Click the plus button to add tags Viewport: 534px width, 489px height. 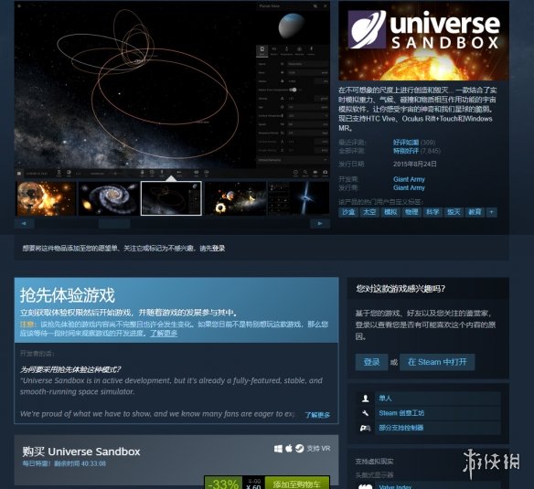pyautogui.click(x=491, y=212)
